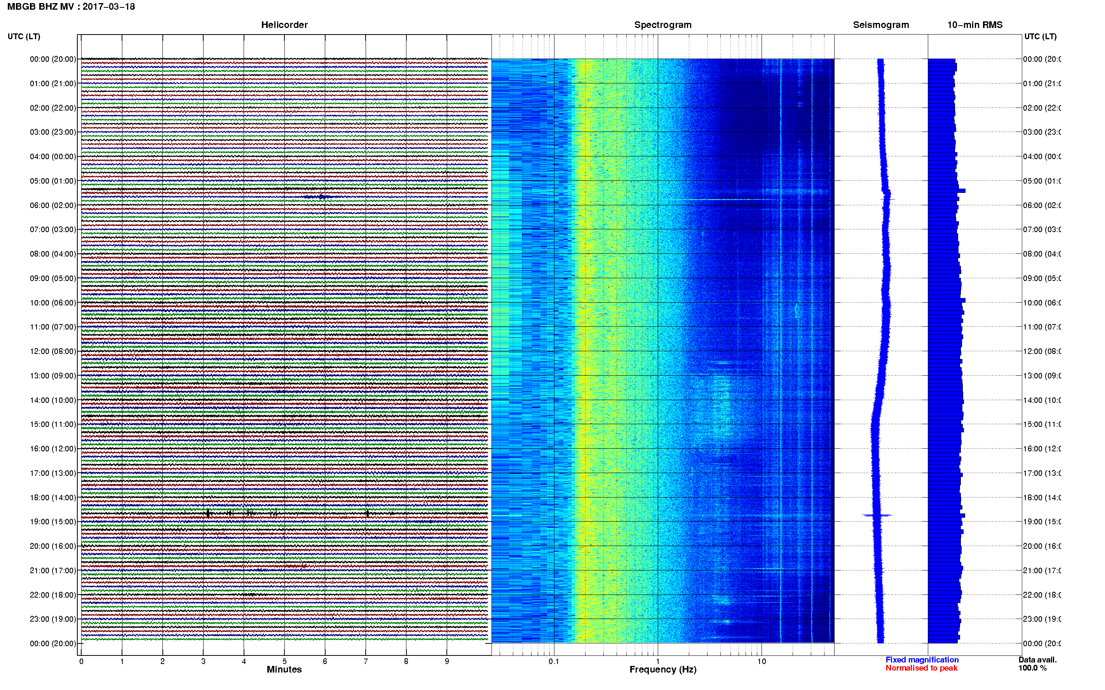Click the left time label '01:00 (21:00)'
Image resolution: width=1105 pixels, height=690 pixels.
click(53, 83)
